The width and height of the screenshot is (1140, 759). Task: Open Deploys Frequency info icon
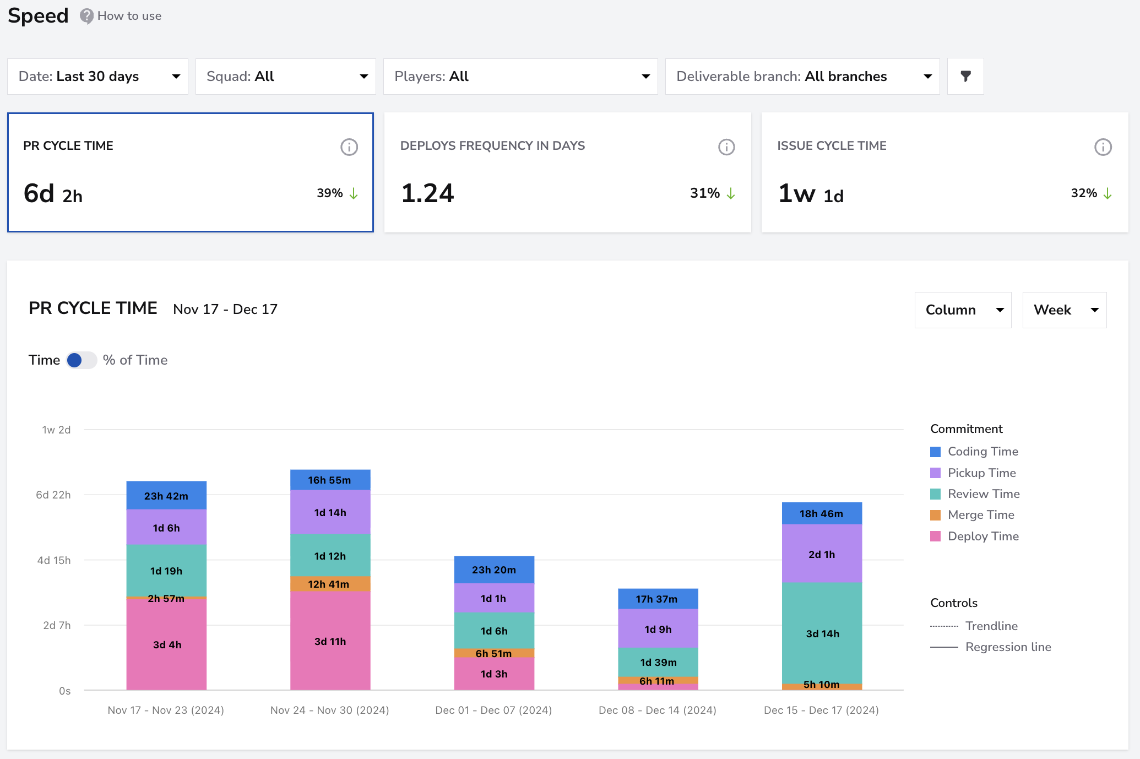(726, 147)
